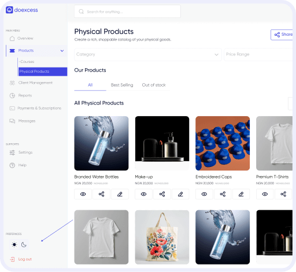This screenshot has width=296, height=272.
Task: Click the Payments & Subscriptions card icon
Action: [12, 108]
